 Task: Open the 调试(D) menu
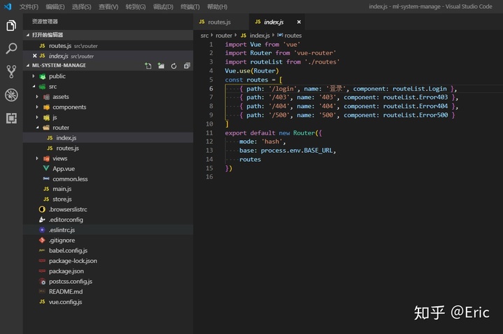click(x=163, y=7)
